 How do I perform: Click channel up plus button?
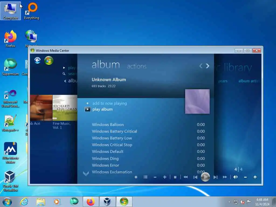[165, 177]
